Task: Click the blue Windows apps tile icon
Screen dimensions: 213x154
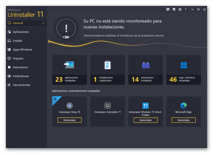Action: pos(184,65)
